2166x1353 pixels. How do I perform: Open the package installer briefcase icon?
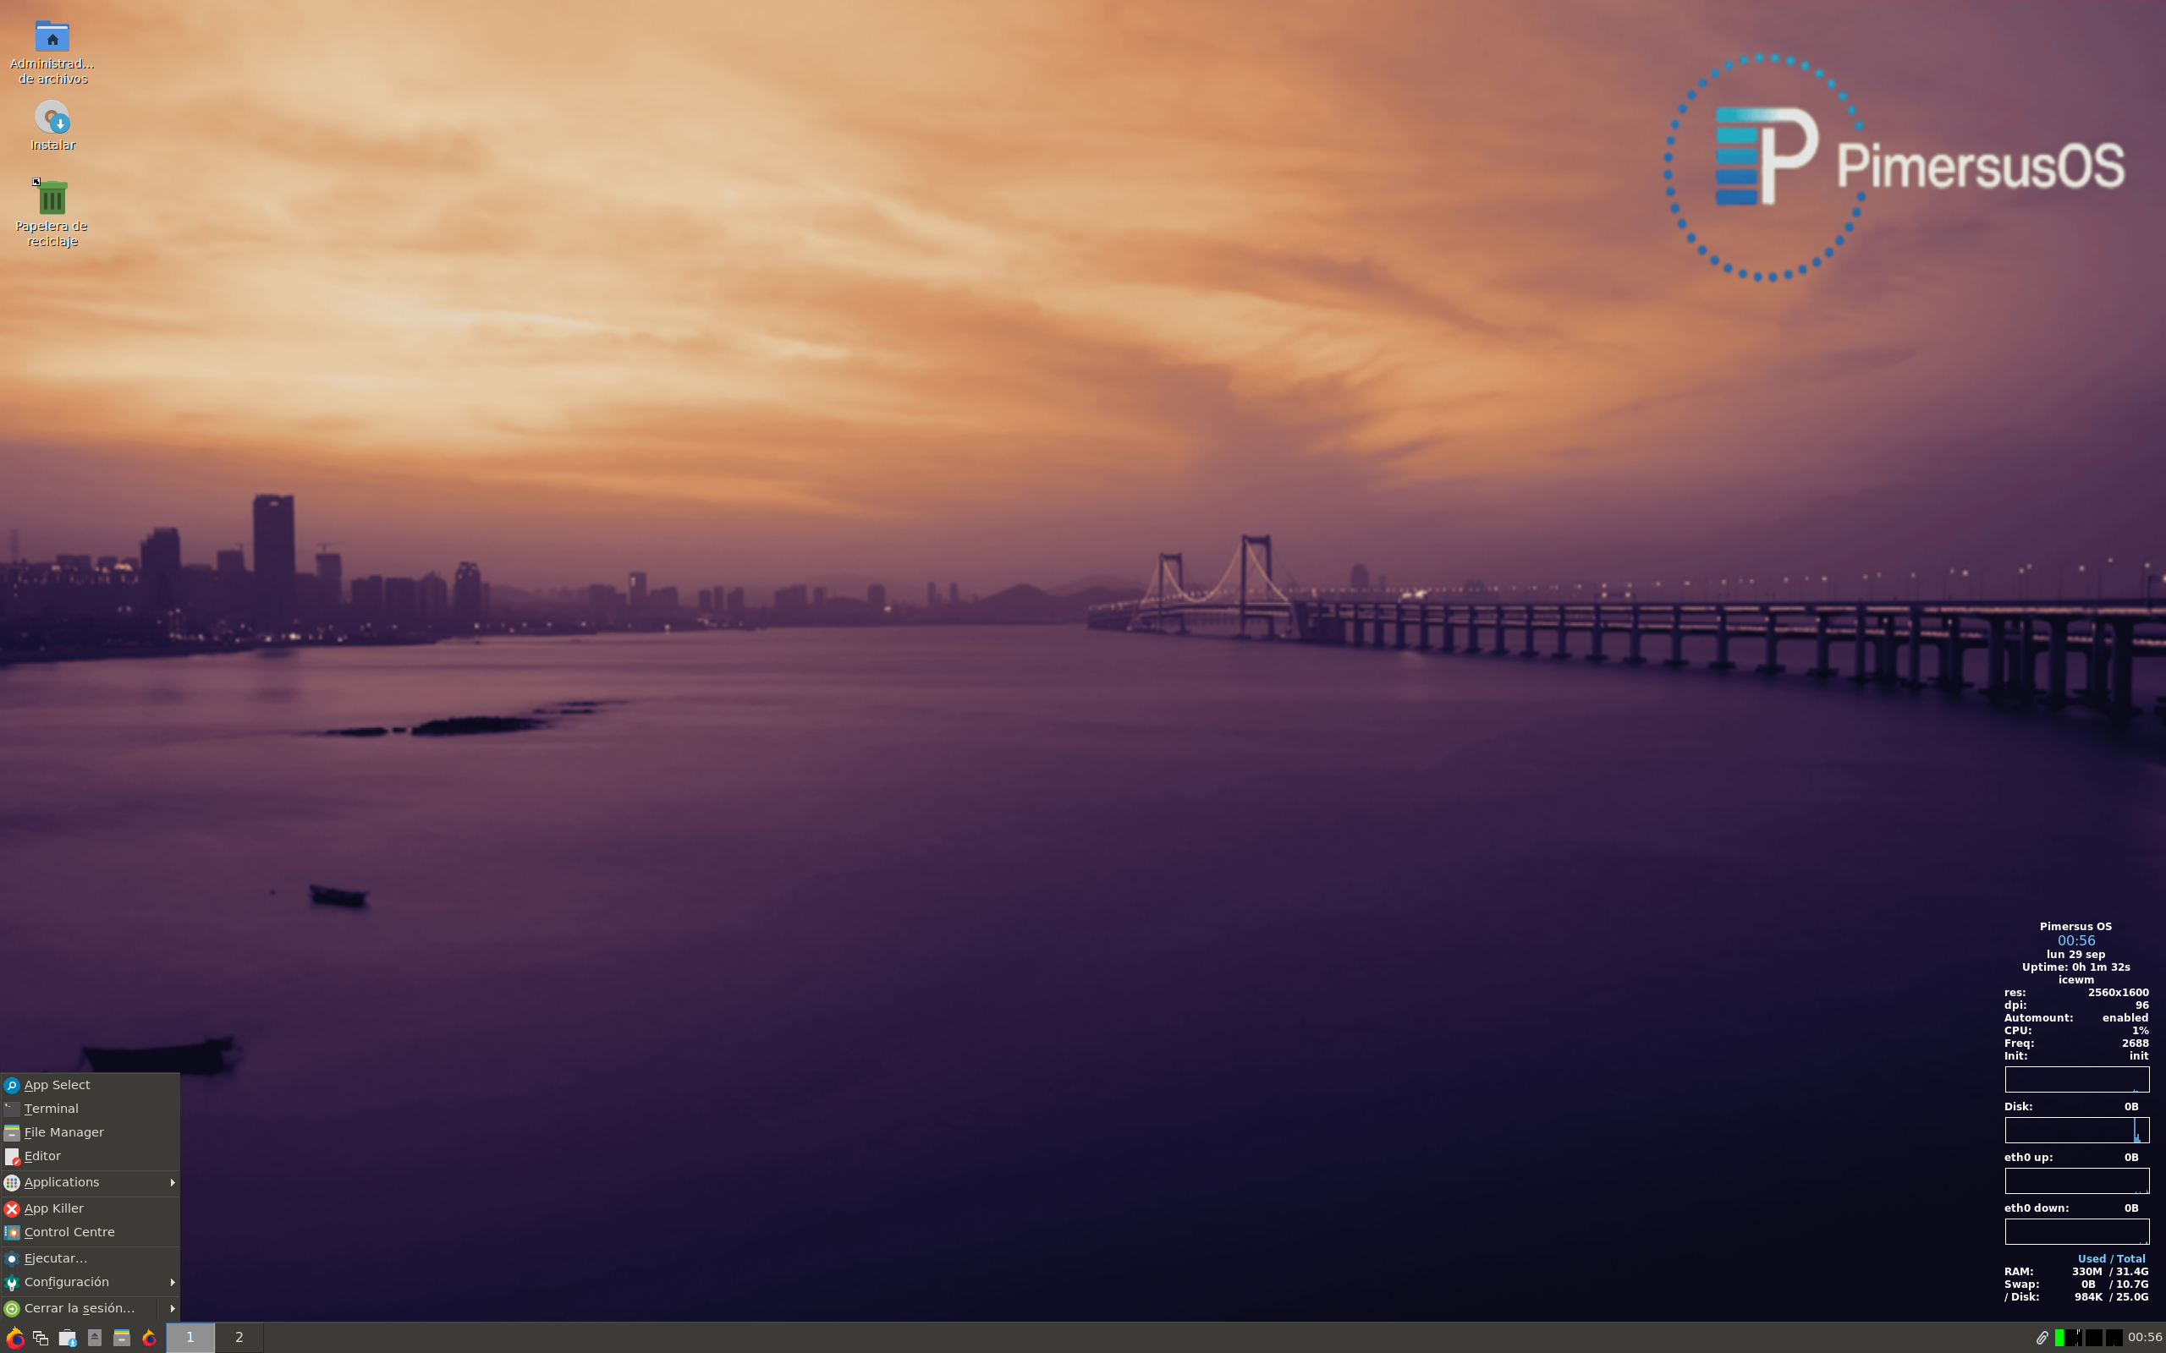pyautogui.click(x=67, y=1338)
